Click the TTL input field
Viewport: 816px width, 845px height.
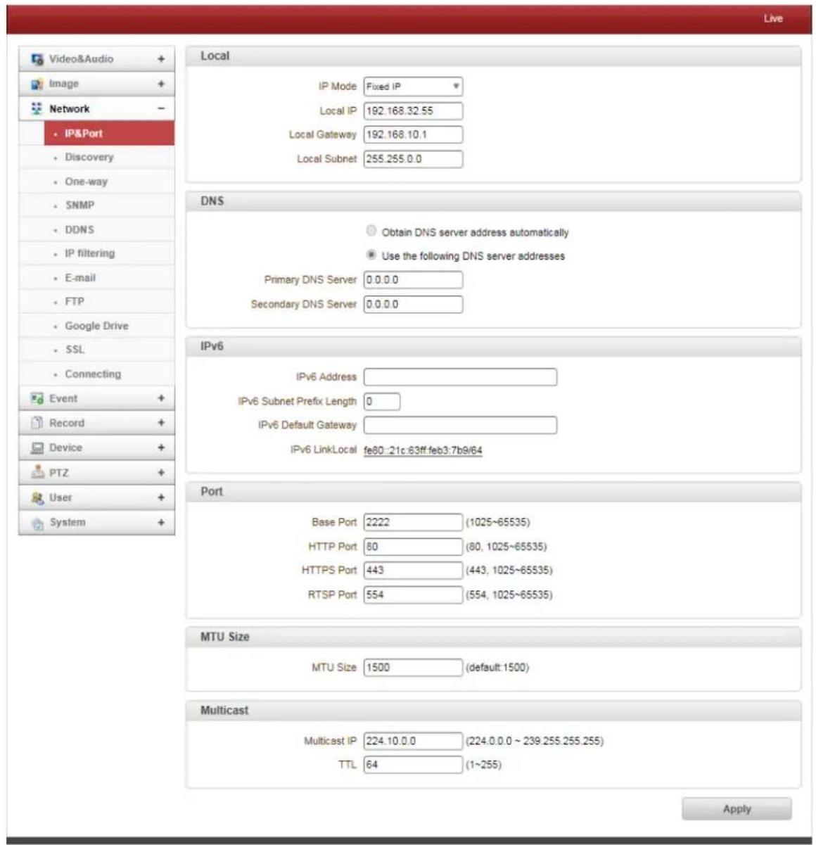click(413, 765)
